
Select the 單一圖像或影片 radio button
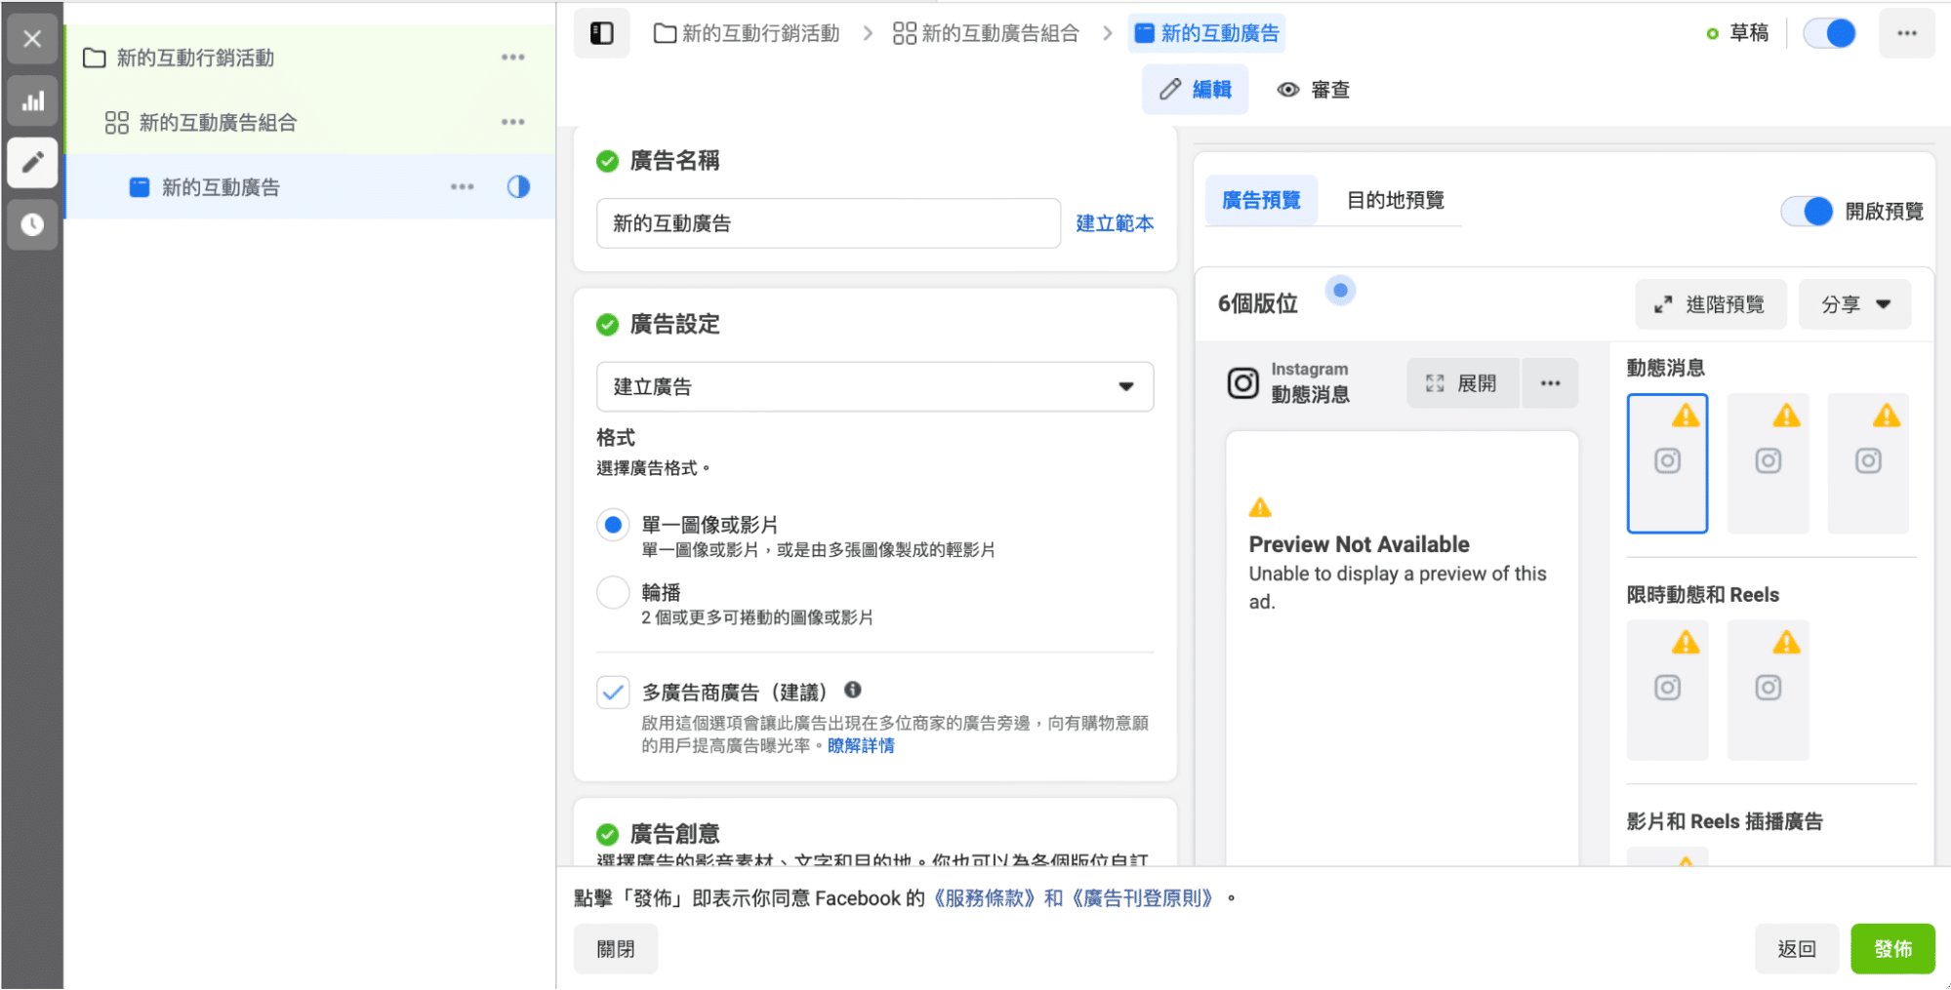pos(613,525)
